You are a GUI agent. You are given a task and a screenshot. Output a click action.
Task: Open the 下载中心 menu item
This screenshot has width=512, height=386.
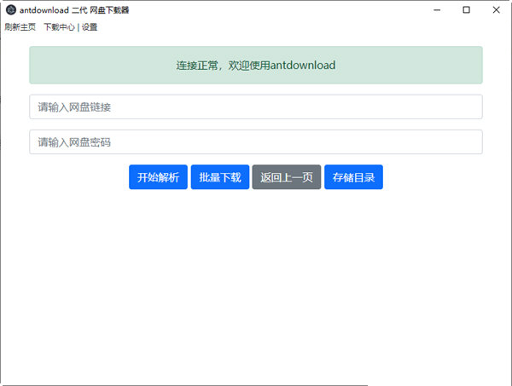60,27
